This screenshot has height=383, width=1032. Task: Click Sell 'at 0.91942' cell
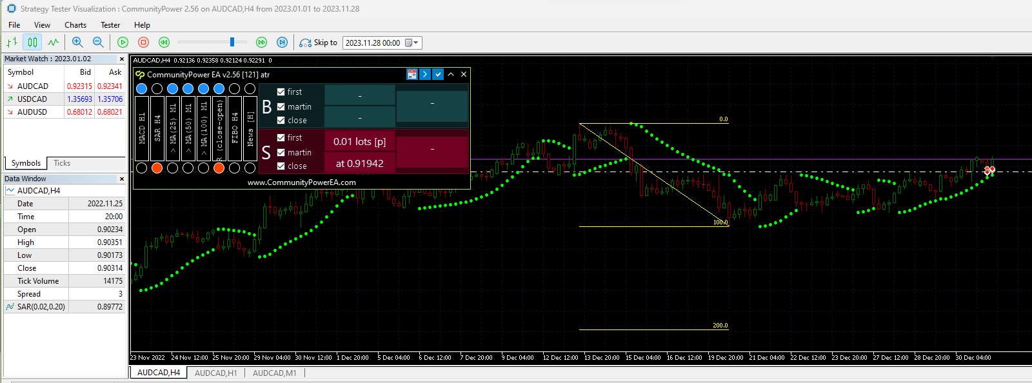359,163
